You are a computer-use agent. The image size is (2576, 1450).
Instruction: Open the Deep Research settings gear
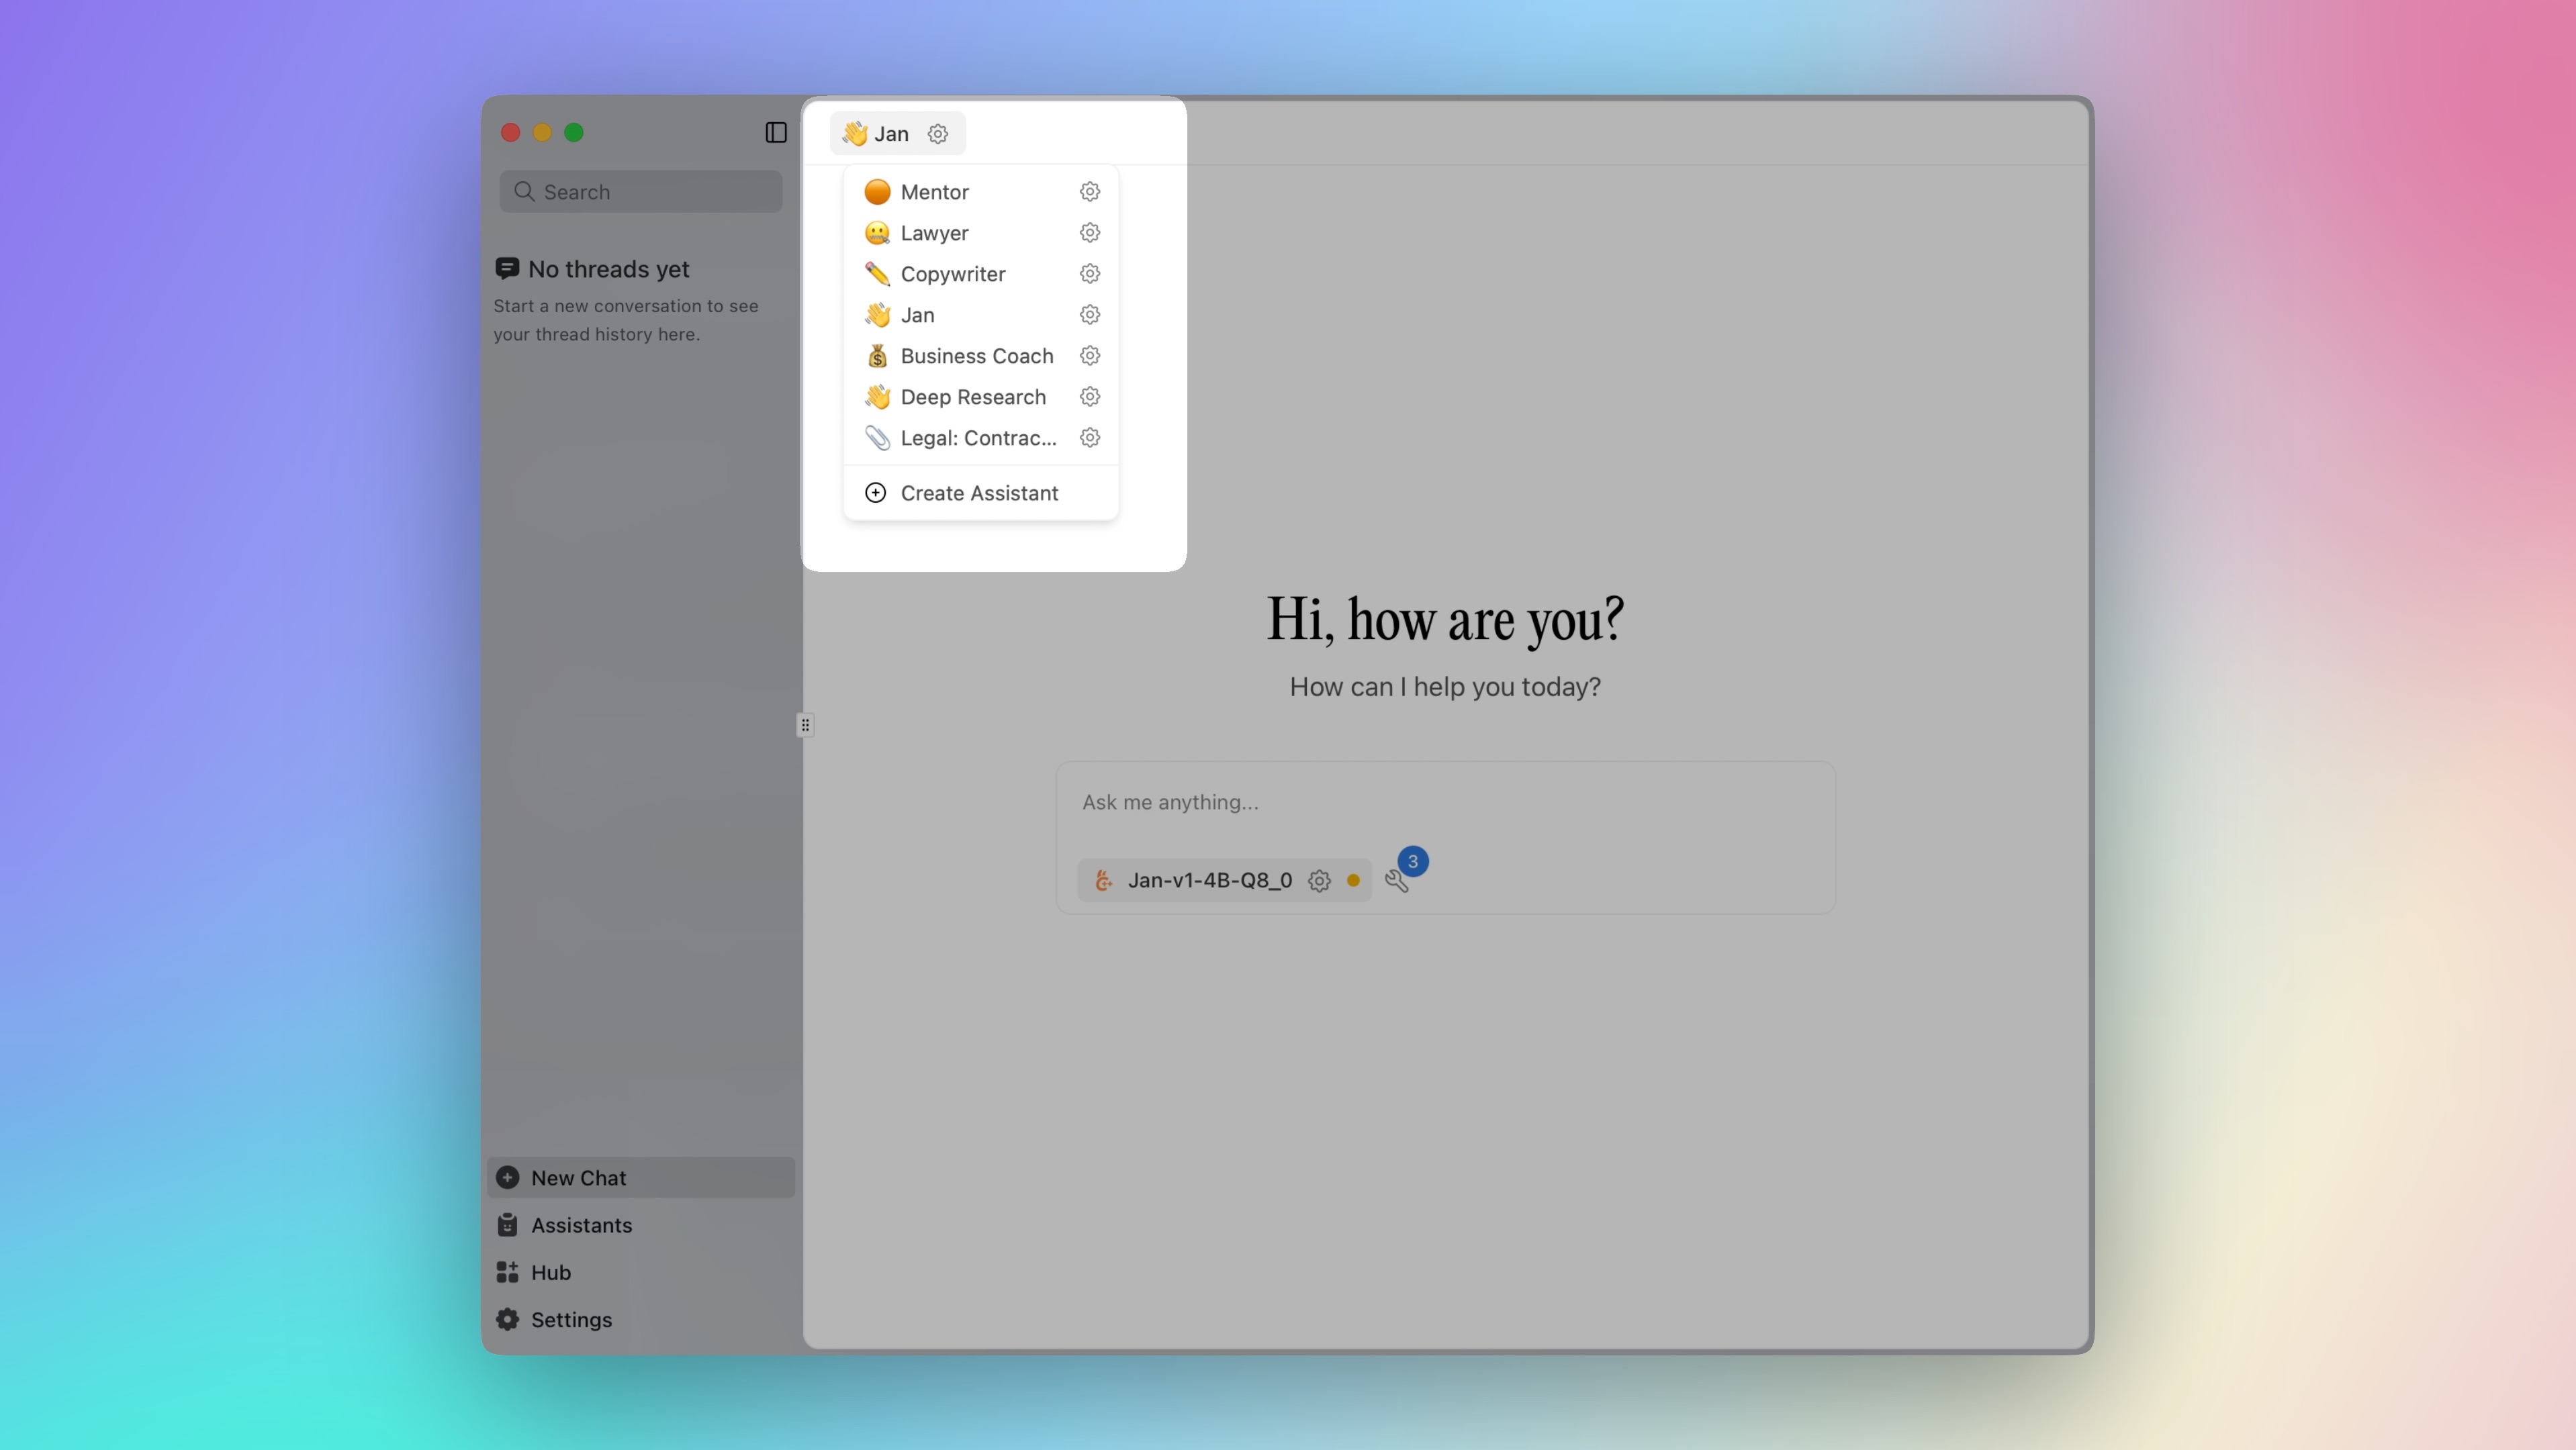point(1089,397)
